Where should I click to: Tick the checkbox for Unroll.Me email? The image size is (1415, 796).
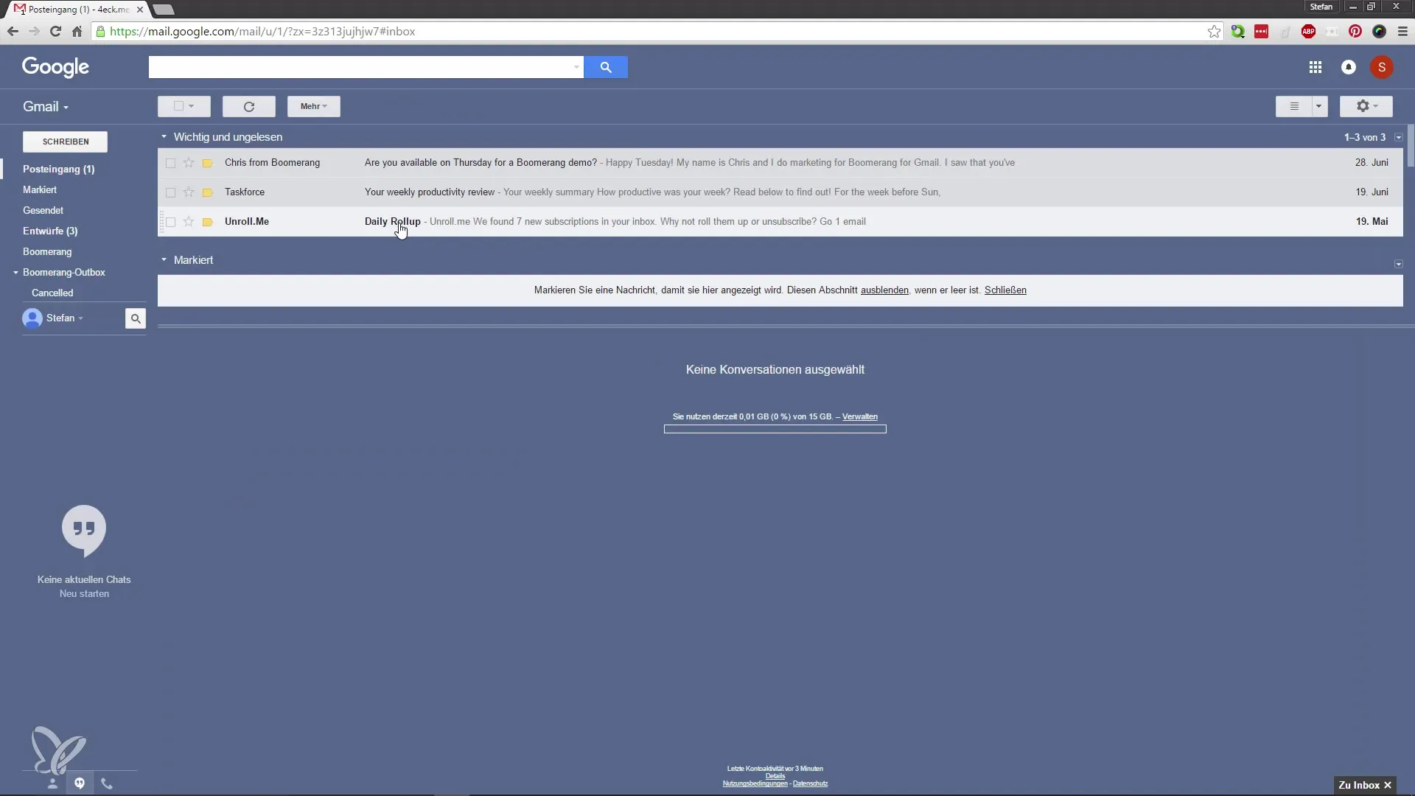pyautogui.click(x=170, y=222)
